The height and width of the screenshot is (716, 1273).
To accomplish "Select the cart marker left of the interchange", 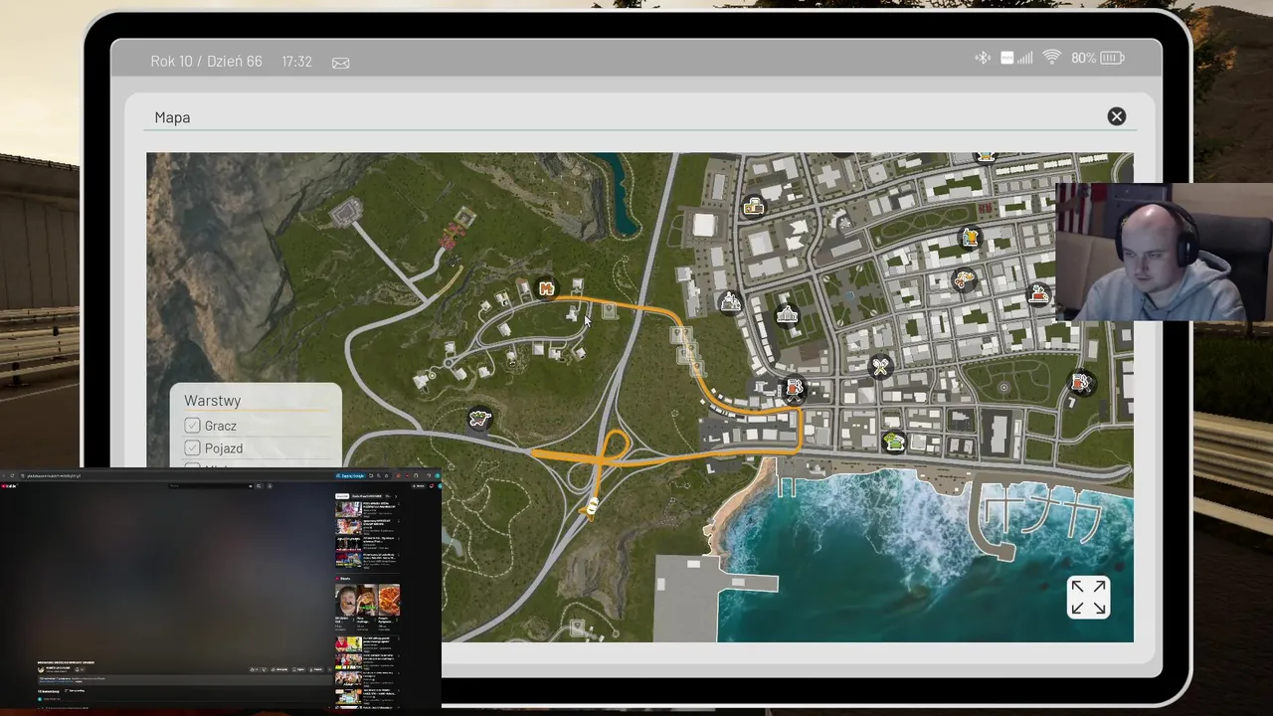I will pyautogui.click(x=480, y=419).
